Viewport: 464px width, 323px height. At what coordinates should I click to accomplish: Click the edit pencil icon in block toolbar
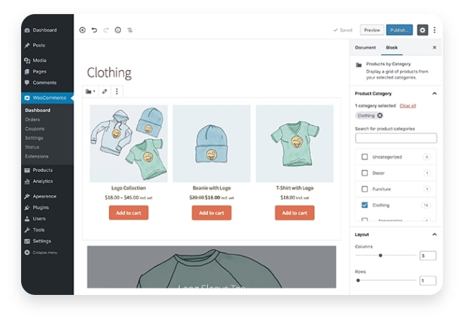click(105, 91)
